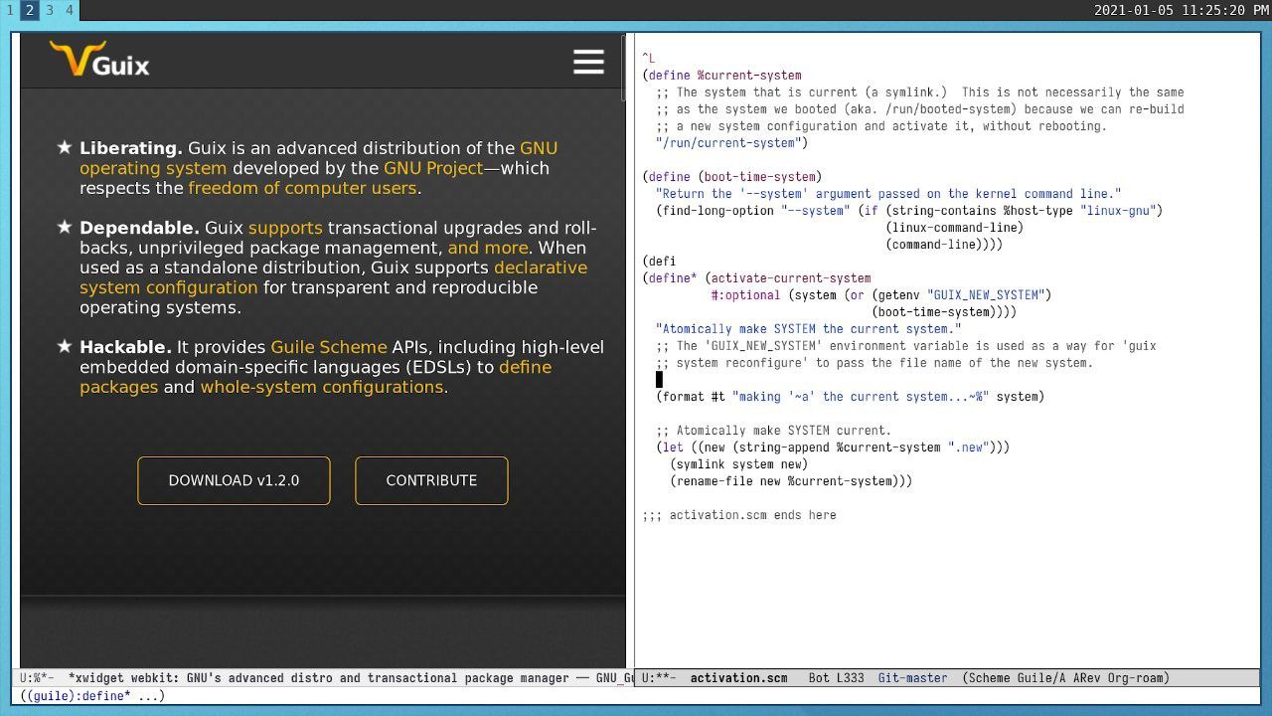Click the 'Bot L333' position indicator
This screenshot has width=1272, height=716.
pyautogui.click(x=836, y=678)
